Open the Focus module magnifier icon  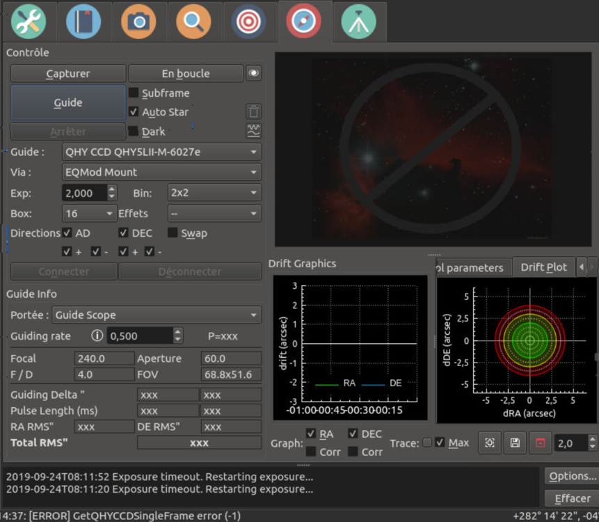193,22
